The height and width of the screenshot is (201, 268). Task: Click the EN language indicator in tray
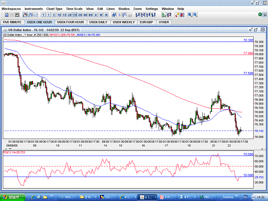tap(245, 197)
